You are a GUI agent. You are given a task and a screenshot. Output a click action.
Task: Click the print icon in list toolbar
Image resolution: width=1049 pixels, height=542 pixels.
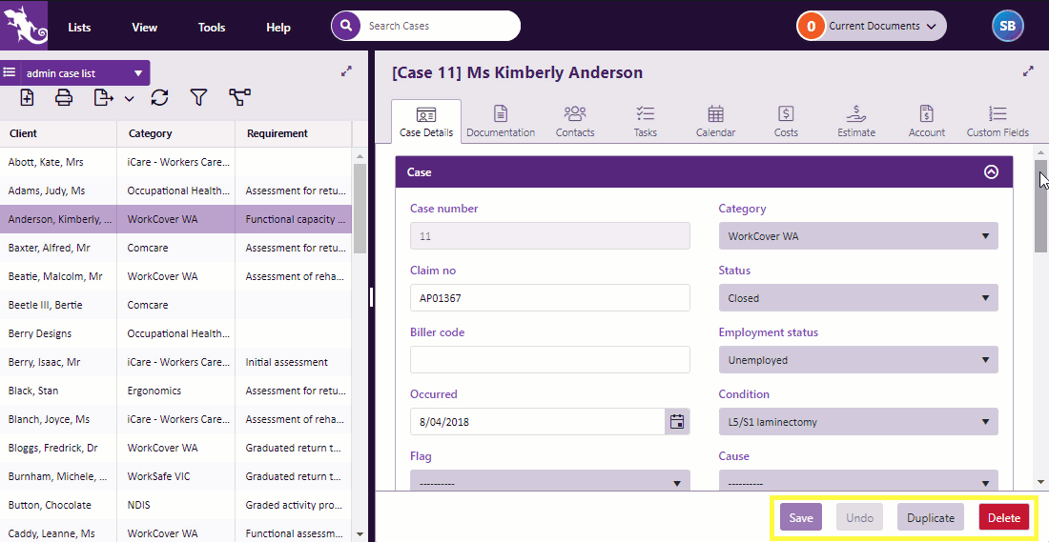tap(64, 97)
